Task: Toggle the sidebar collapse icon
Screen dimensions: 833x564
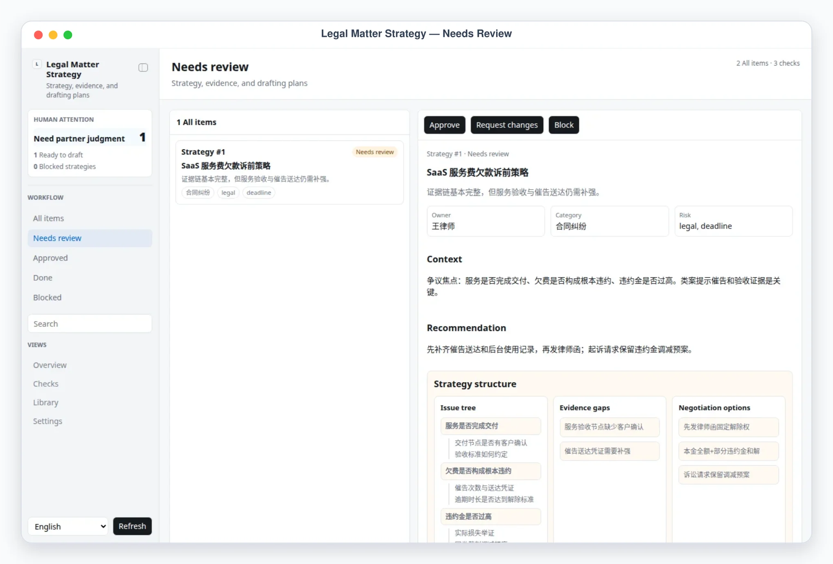Action: 143,68
